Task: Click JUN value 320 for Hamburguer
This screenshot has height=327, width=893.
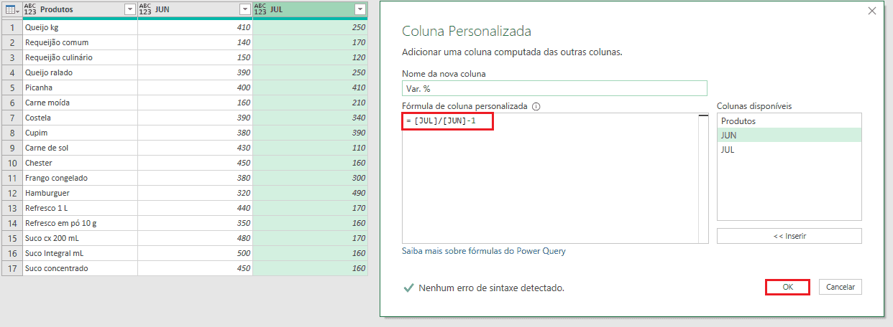Action: click(x=195, y=193)
